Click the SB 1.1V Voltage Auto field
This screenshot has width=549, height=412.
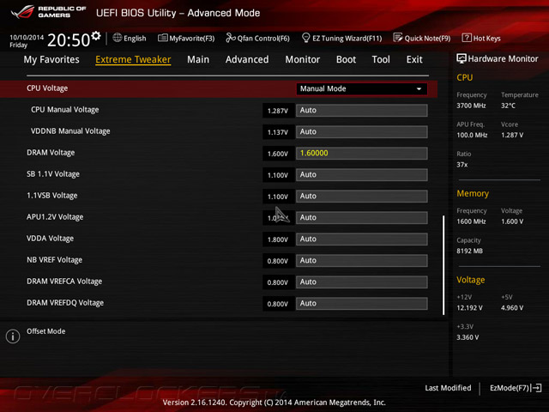pyautogui.click(x=362, y=175)
